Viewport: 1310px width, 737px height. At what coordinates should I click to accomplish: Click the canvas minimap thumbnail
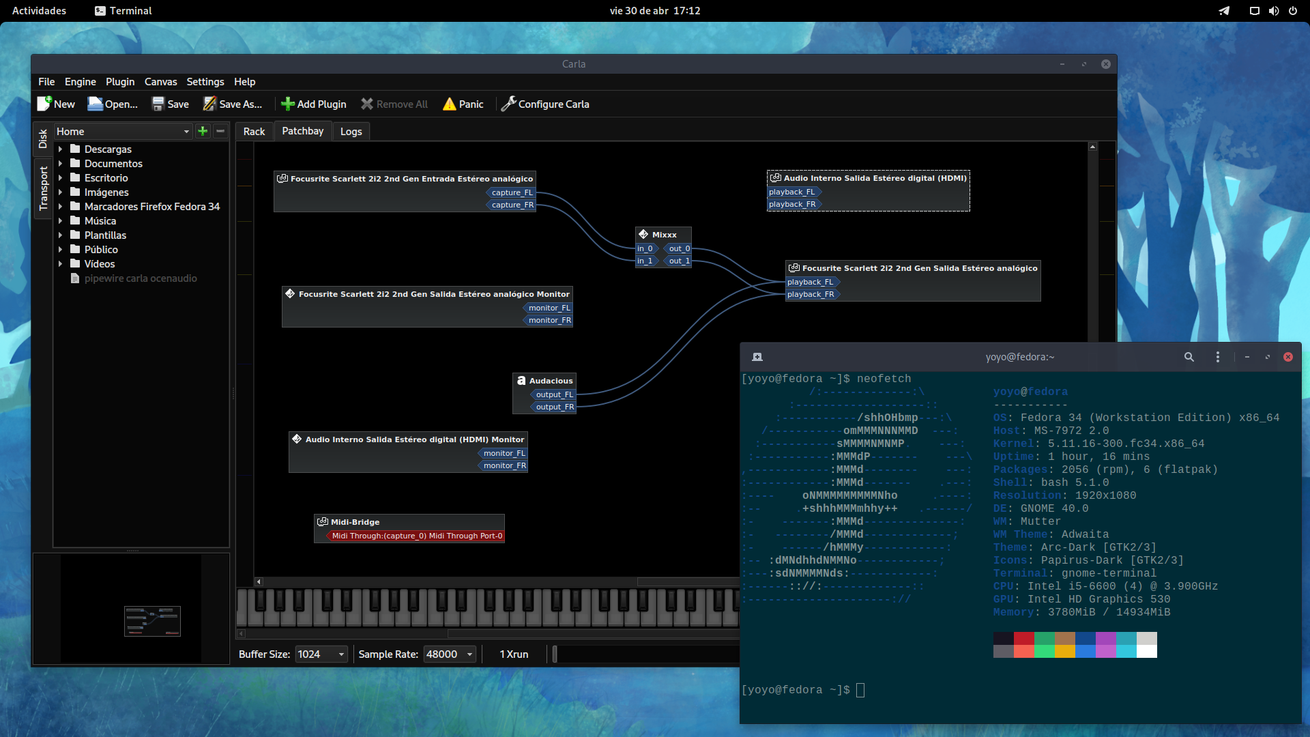152,621
